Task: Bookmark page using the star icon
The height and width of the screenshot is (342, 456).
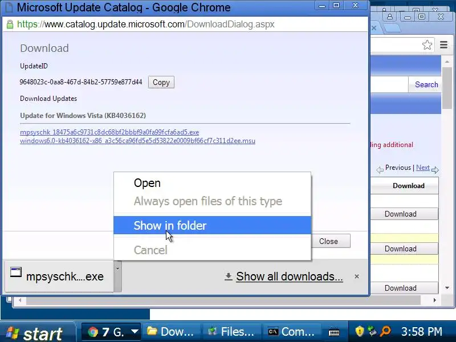Action: 427,45
